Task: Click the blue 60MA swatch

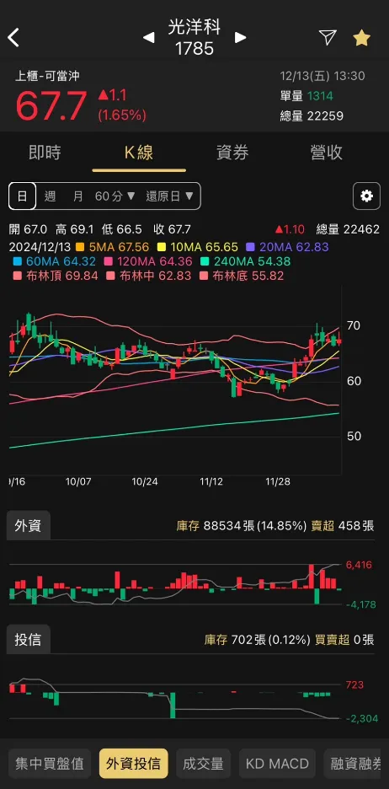Action: pos(18,261)
